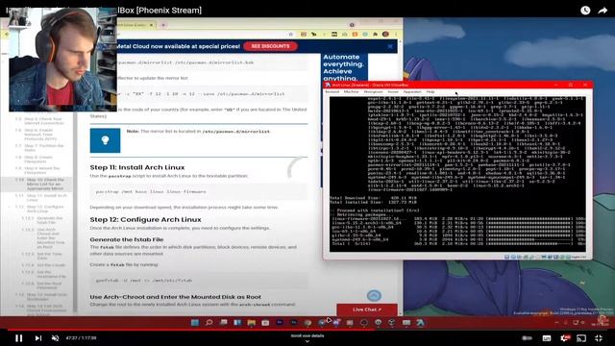Click the browser profile avatar
The width and height of the screenshot is (615, 346).
click(x=385, y=35)
